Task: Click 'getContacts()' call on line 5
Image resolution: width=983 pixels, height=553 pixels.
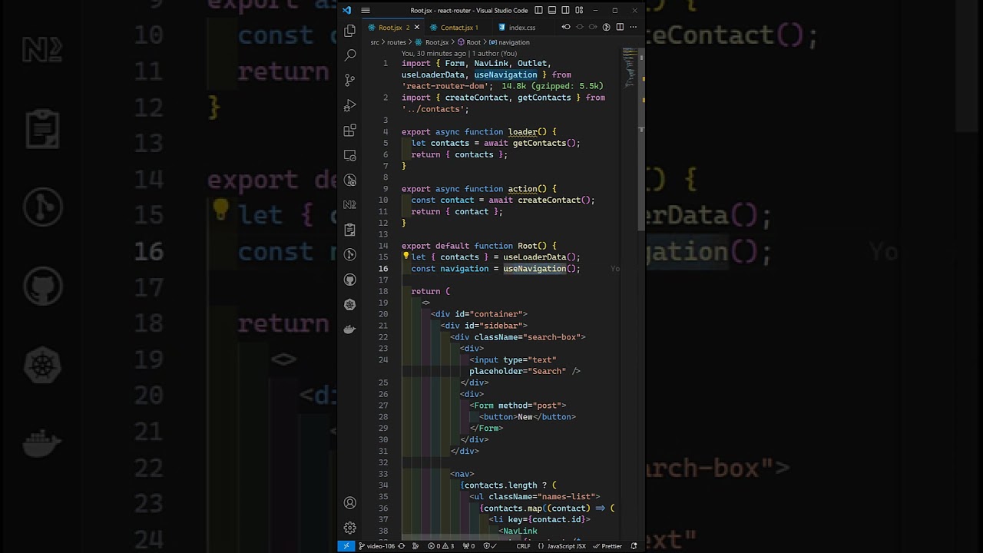Action: [x=544, y=143]
